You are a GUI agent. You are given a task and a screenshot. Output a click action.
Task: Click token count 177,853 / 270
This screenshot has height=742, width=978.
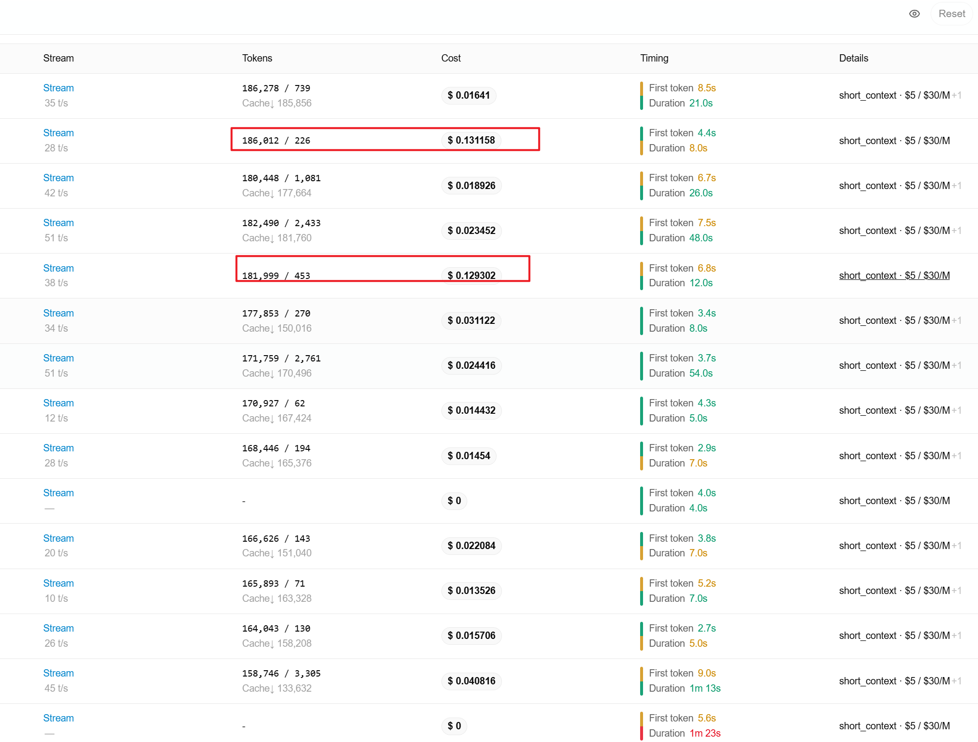point(276,314)
